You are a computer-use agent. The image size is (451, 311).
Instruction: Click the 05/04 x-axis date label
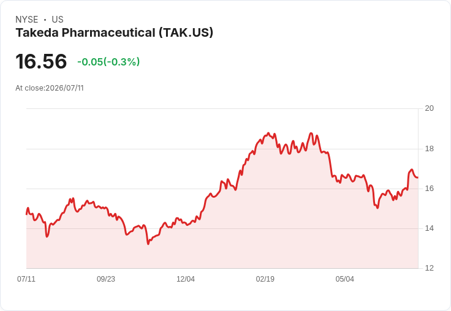[345, 279]
